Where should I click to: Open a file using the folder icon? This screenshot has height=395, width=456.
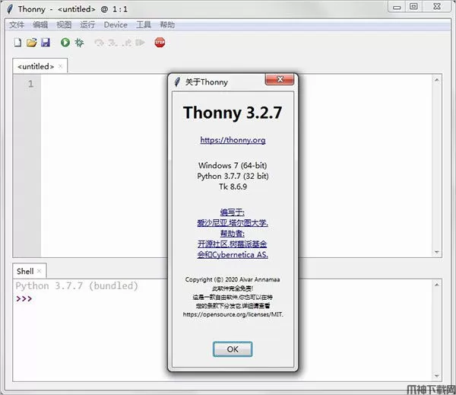[x=31, y=43]
